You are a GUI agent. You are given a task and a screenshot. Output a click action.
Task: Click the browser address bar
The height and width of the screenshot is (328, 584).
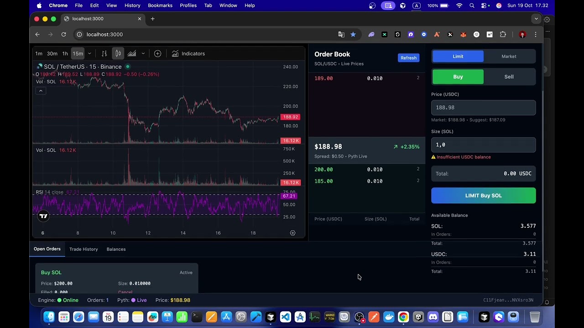[x=205, y=34]
